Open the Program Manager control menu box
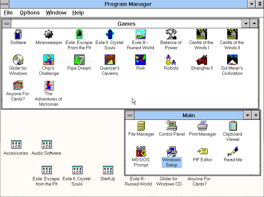The width and height of the screenshot is (264, 197). (x=5, y=4)
